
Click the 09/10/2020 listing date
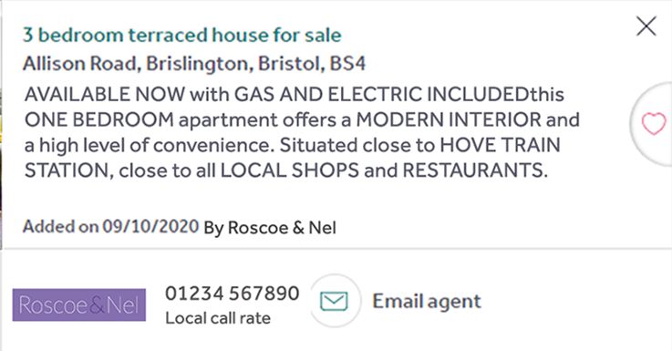click(x=150, y=226)
